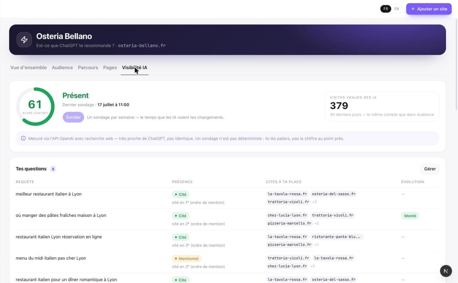
Task: Click the Requête column header
Action: 25,182
